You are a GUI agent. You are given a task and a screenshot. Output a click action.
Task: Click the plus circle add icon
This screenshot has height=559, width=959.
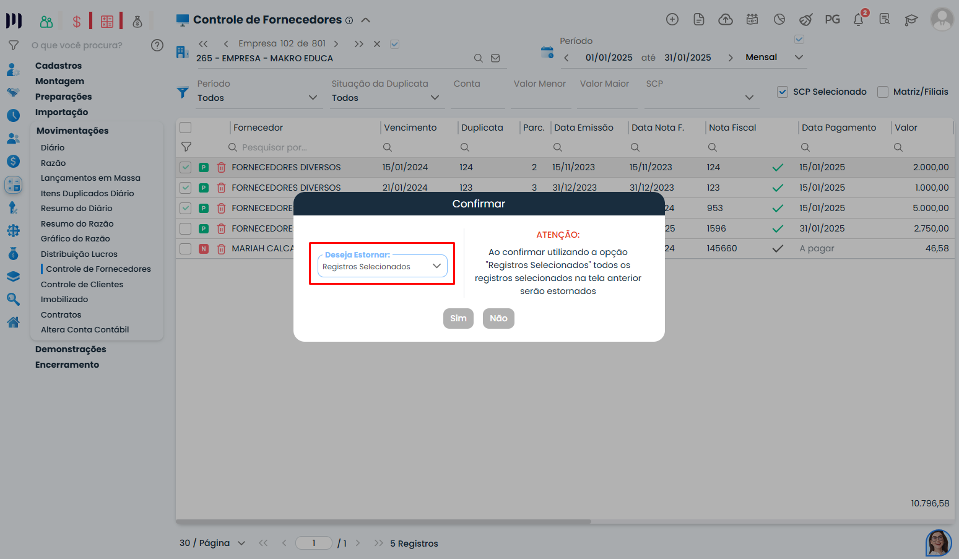[x=672, y=20]
